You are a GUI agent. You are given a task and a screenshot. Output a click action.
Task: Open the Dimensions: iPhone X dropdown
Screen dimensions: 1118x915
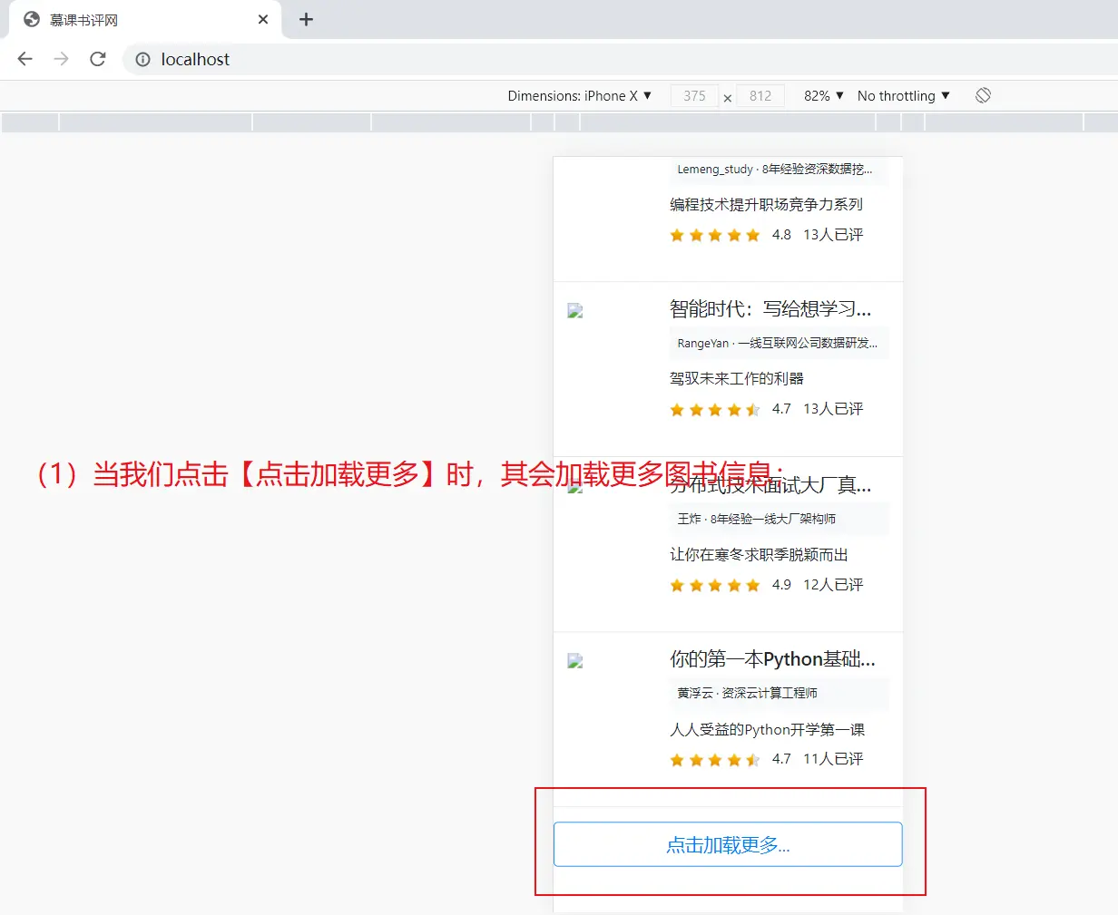pyautogui.click(x=579, y=95)
